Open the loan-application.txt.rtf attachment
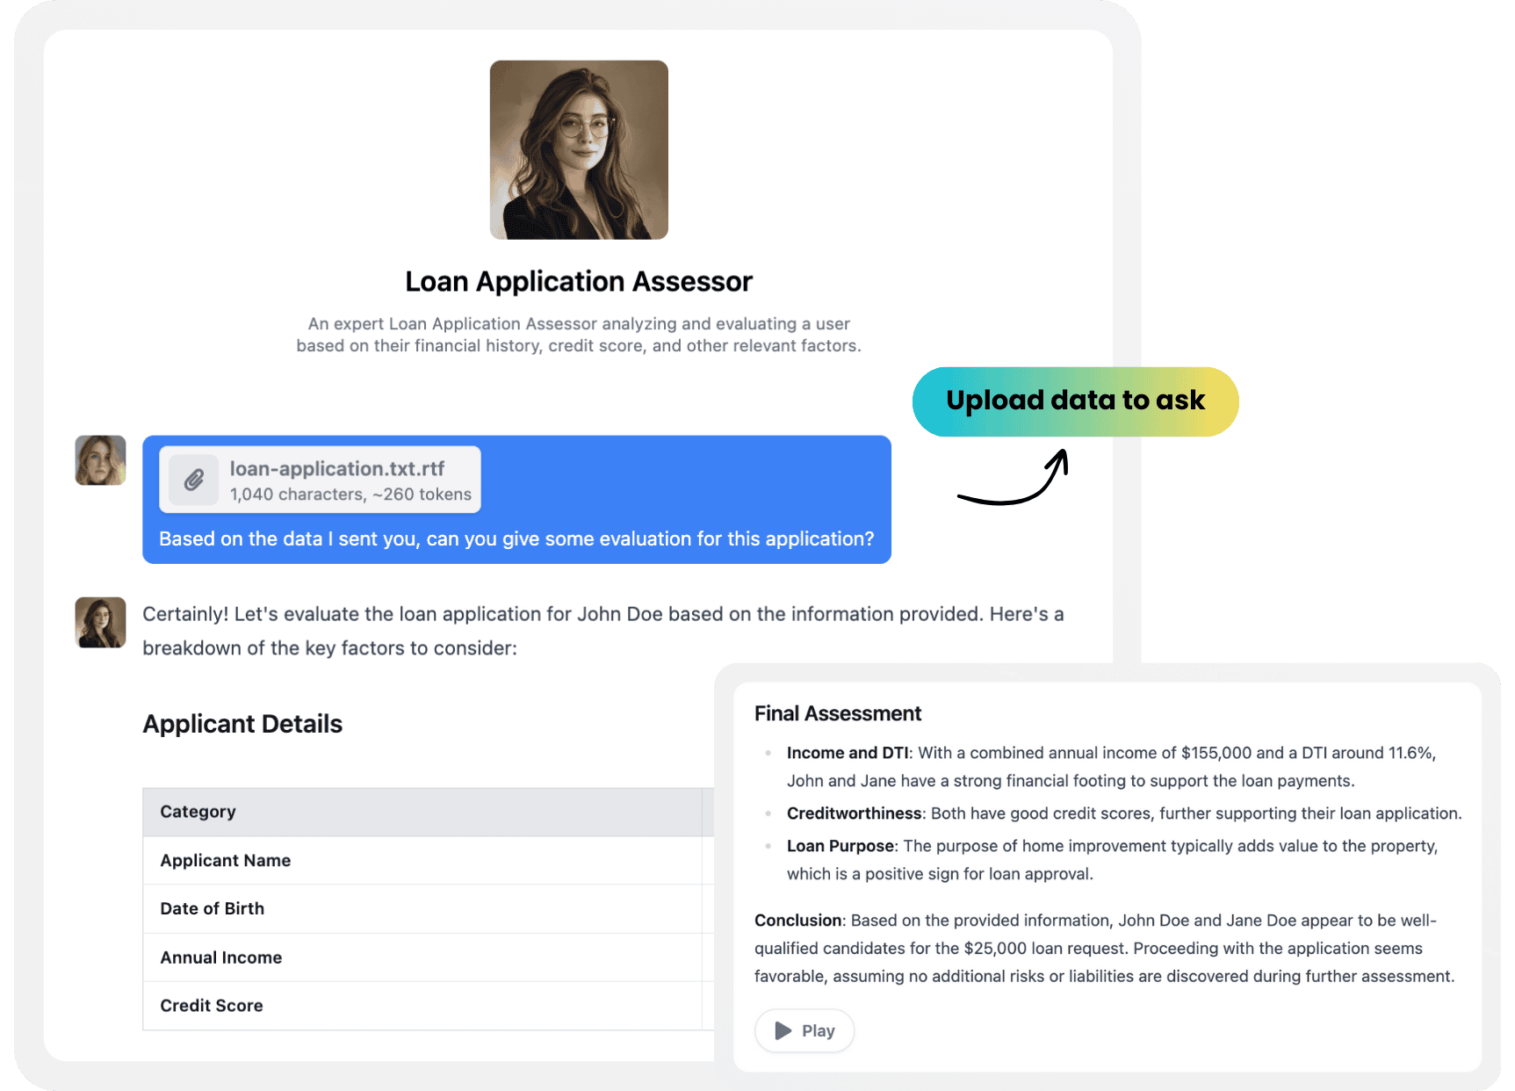The height and width of the screenshot is (1091, 1515). point(320,480)
